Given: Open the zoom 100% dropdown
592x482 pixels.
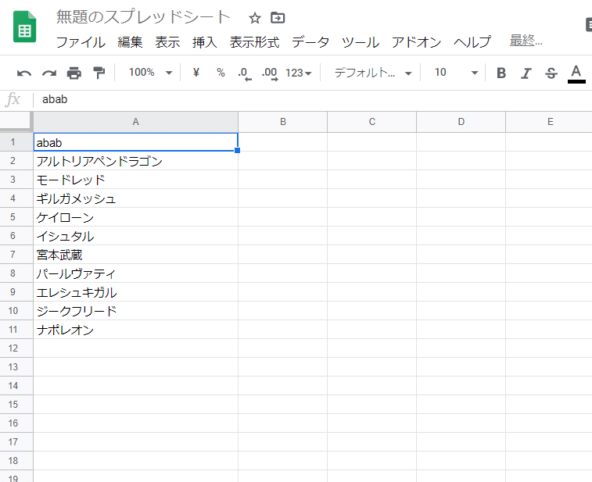Looking at the screenshot, I should point(150,73).
